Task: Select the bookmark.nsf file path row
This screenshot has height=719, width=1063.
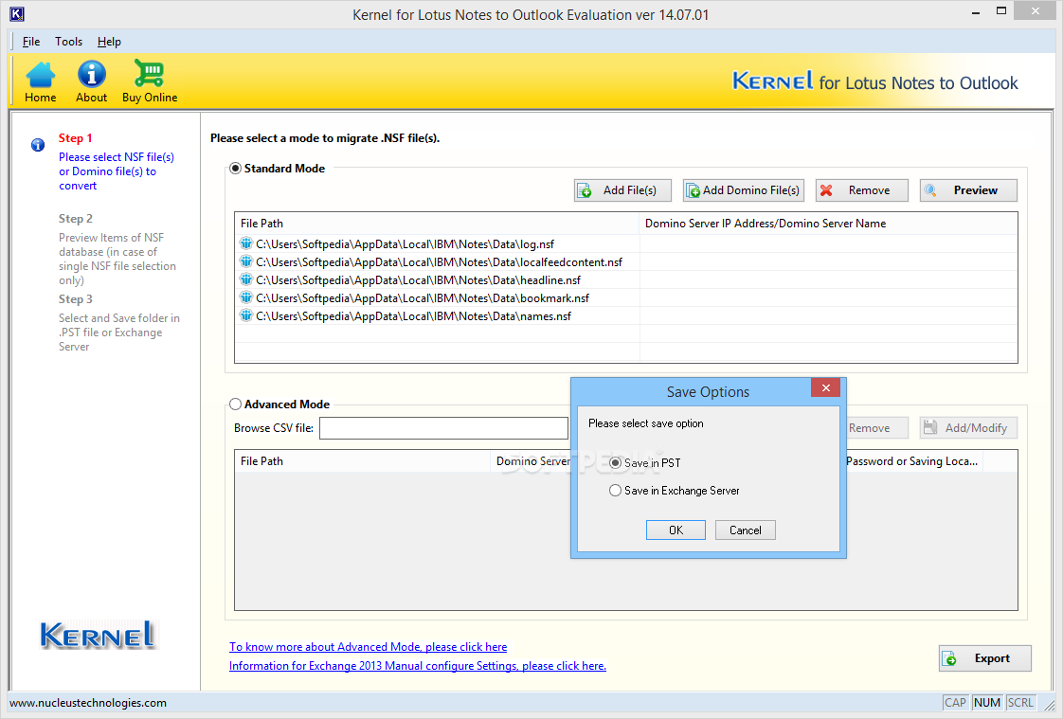Action: point(625,297)
